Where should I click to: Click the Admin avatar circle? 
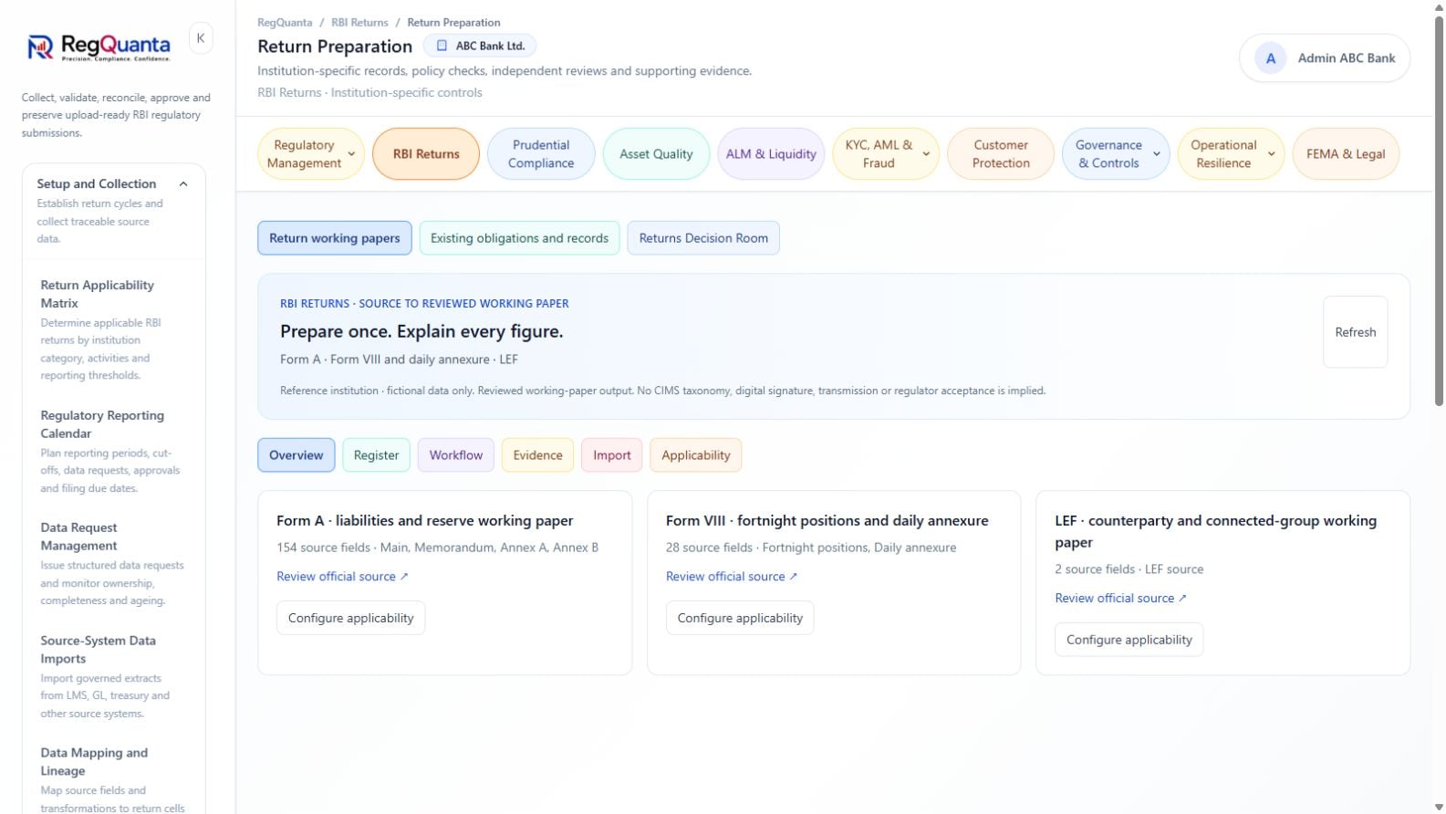pos(1270,58)
